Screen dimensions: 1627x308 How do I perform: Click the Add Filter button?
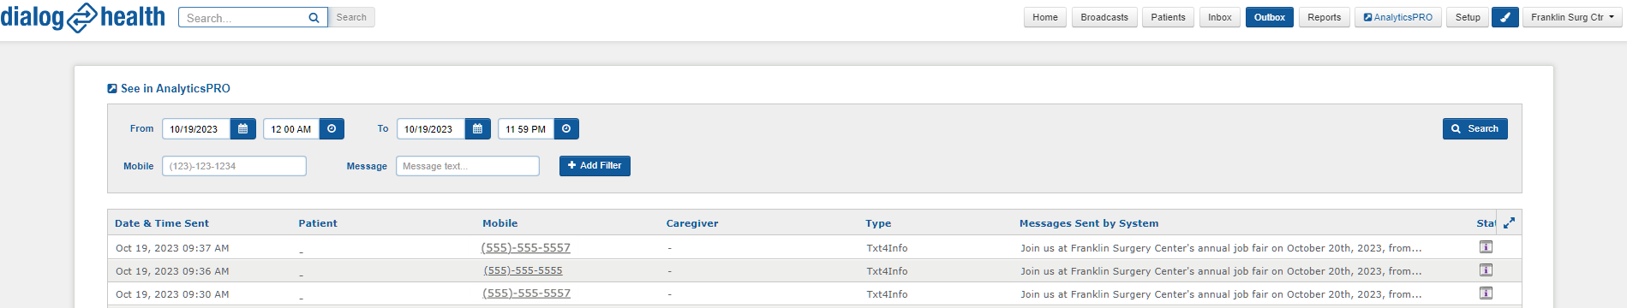pos(595,166)
